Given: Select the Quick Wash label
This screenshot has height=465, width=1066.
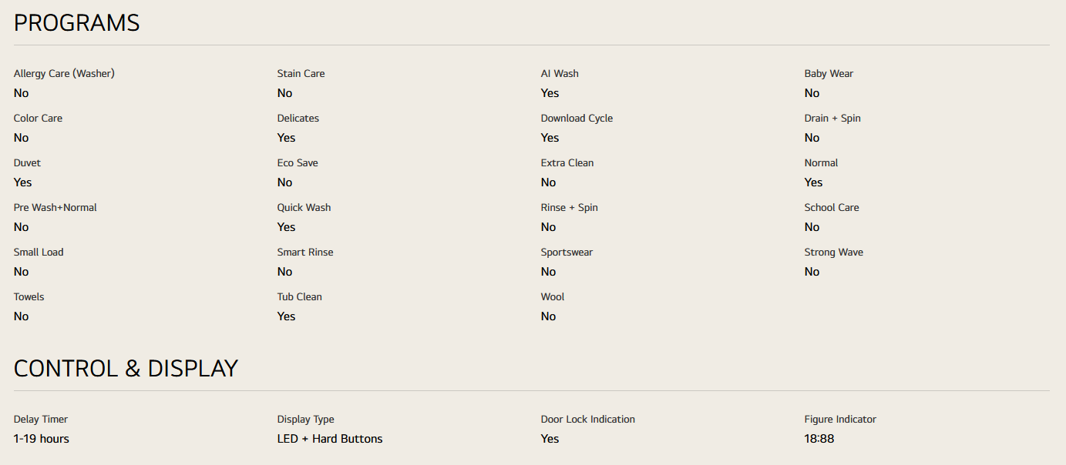Looking at the screenshot, I should tap(304, 208).
